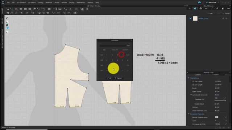Toggle the Show Schematic Line checkbox
232x130 pixels.
click(216, 111)
